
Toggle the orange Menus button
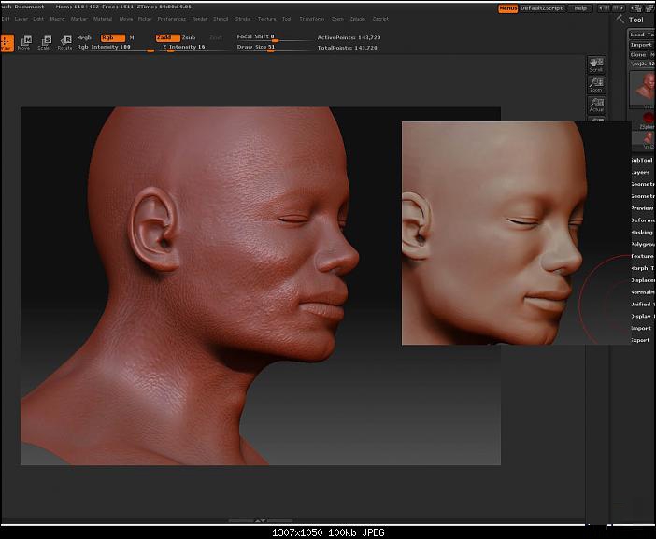(x=507, y=8)
